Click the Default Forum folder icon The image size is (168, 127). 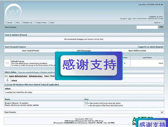(x=7, y=63)
